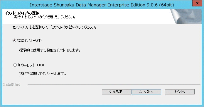
Task: Select the 標準インストール(T) radio button
Action: point(14,40)
